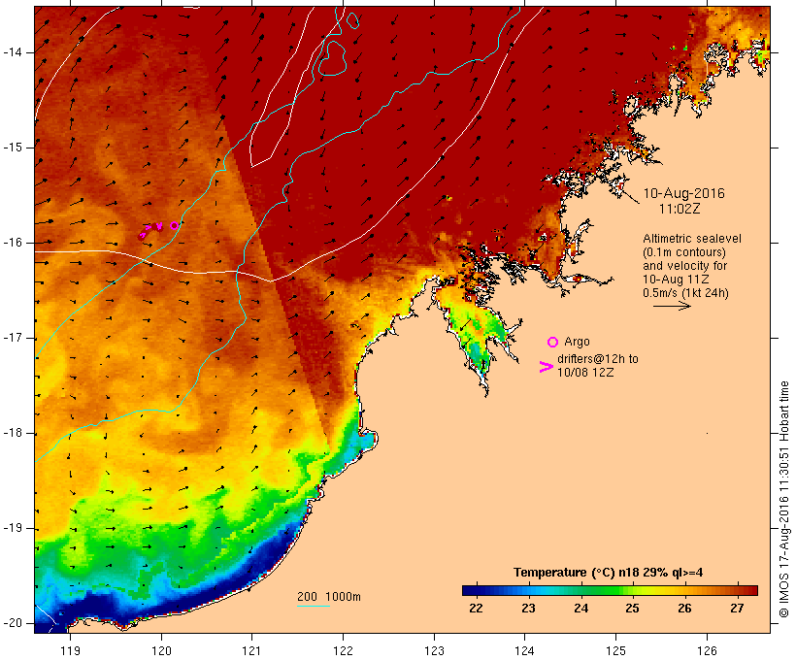Click the color bar tick label '22'
This screenshot has width=796, height=660.
tap(476, 608)
